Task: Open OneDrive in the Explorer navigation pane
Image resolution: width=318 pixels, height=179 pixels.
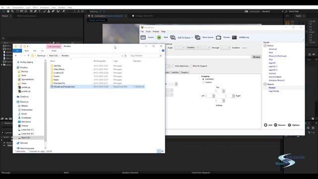Action: (x=24, y=96)
